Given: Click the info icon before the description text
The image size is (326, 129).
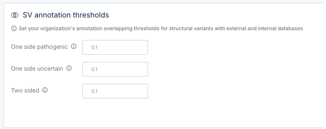Looking at the screenshot, I should pos(14,29).
